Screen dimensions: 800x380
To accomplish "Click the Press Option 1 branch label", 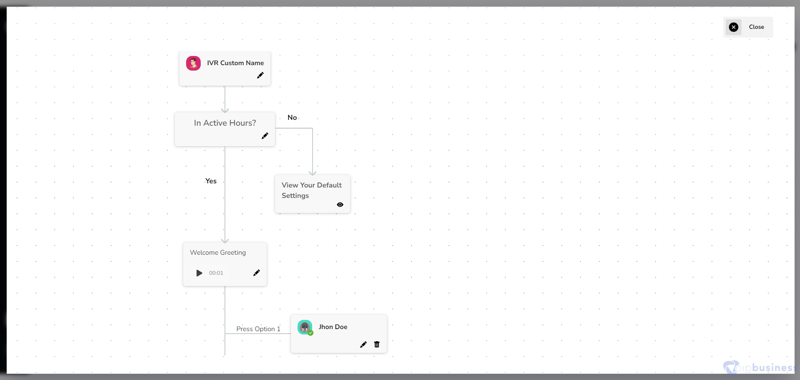I will pos(258,329).
